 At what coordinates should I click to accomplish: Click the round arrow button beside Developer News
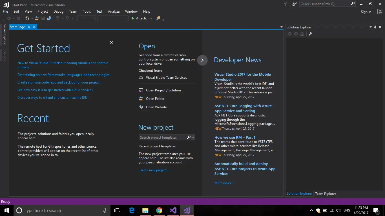(x=202, y=60)
